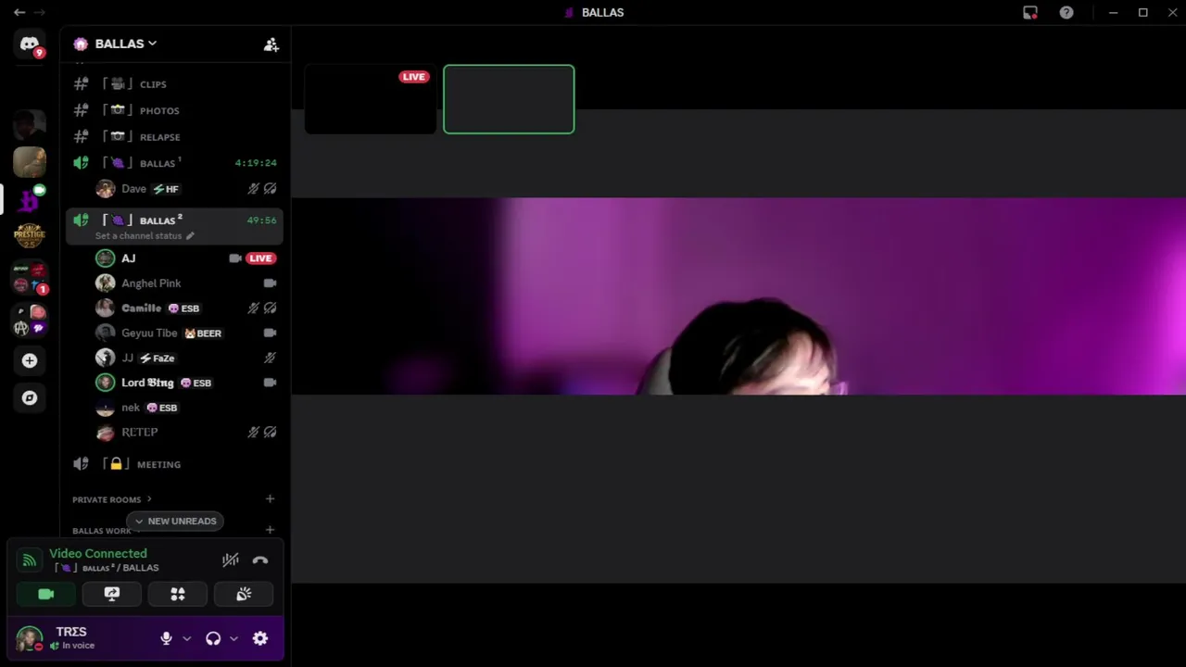Image resolution: width=1186 pixels, height=667 pixels.
Task: Open the inbox icon in title bar
Action: click(x=1030, y=13)
